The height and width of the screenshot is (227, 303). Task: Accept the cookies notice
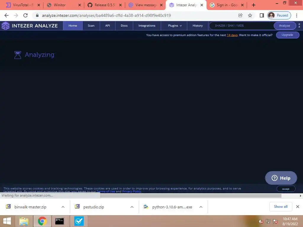[286, 189]
